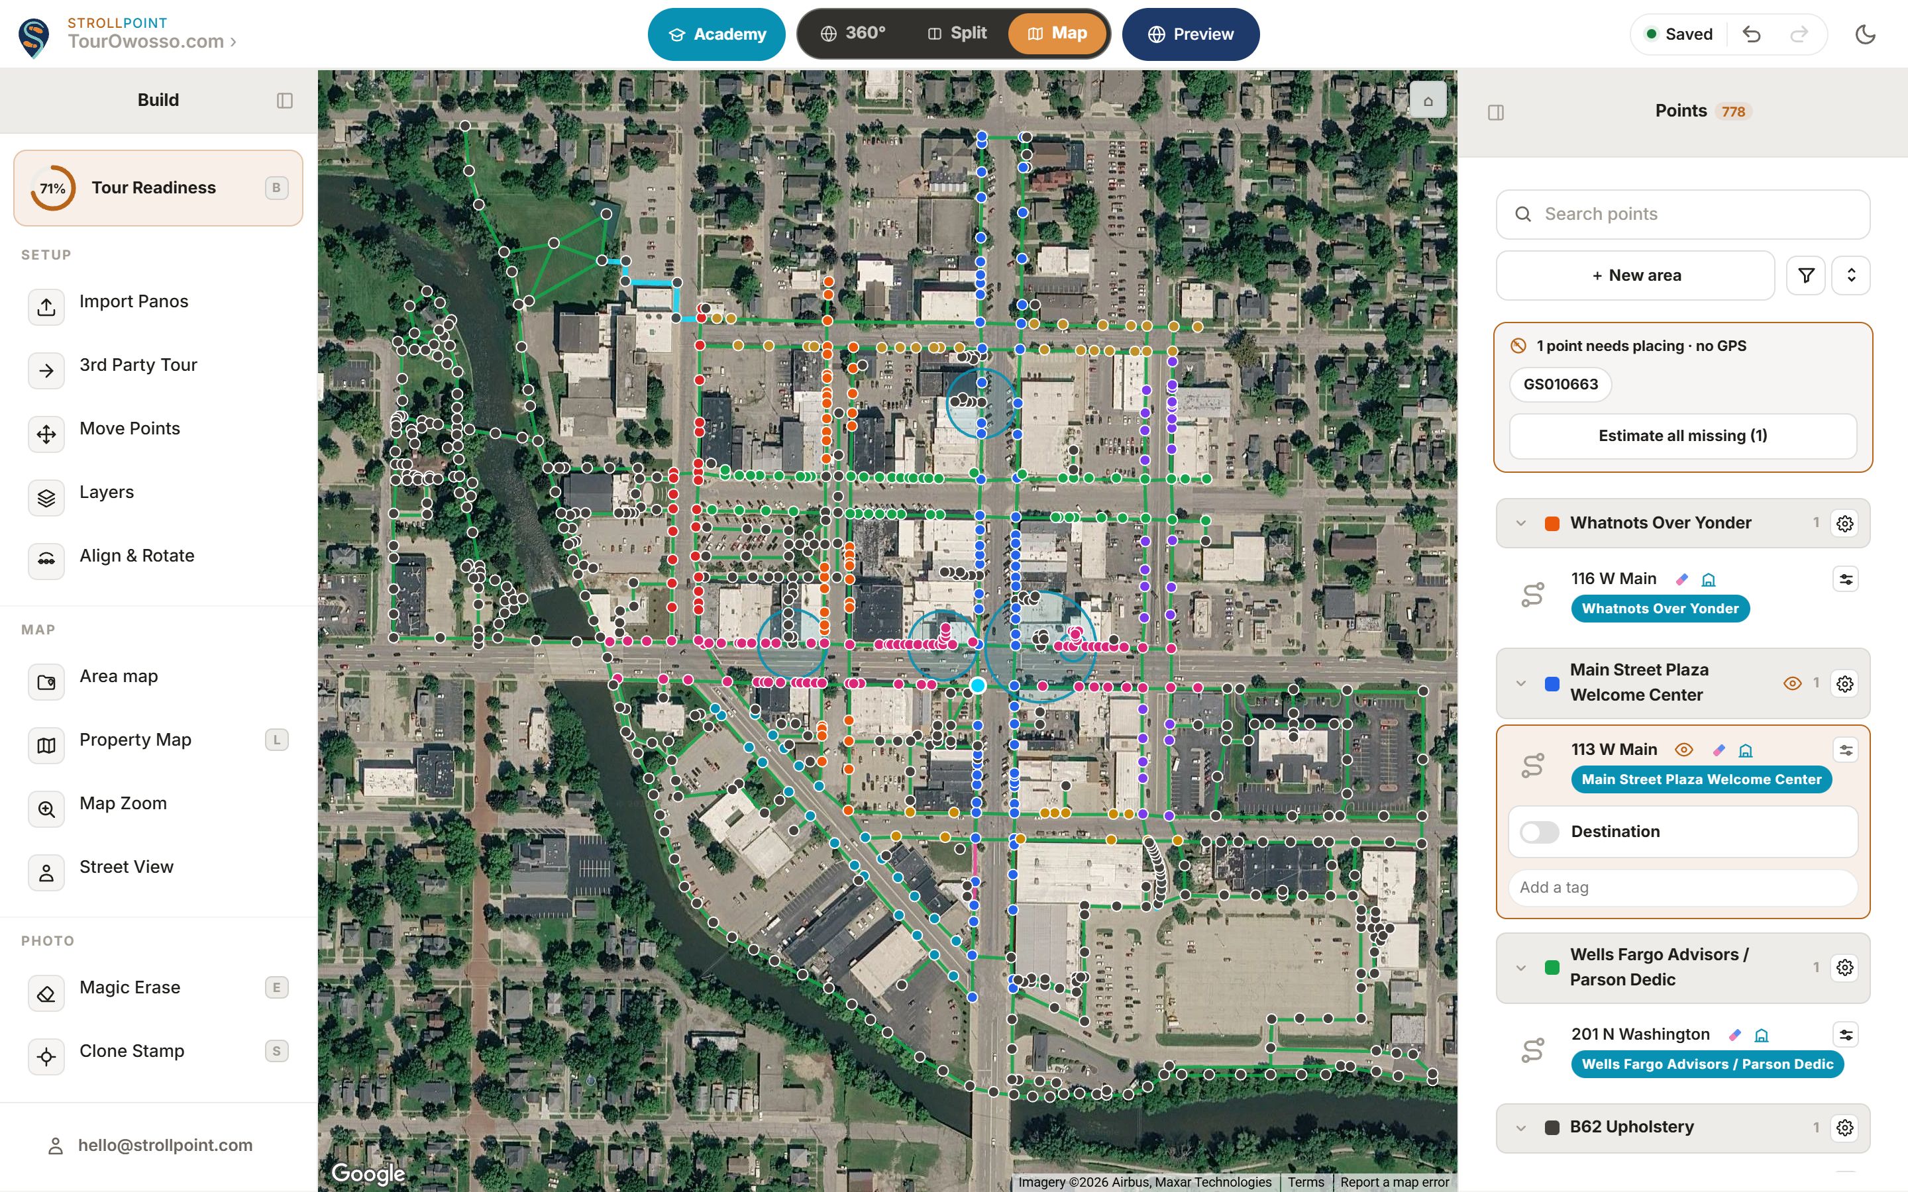Screen dimensions: 1908x1192
Task: Collapse the Points panel sidebar icon
Action: click(x=1496, y=113)
